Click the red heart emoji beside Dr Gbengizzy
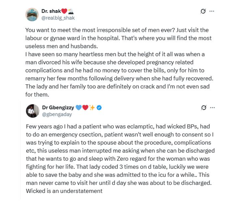The width and height of the screenshot is (240, 210). click(x=85, y=108)
